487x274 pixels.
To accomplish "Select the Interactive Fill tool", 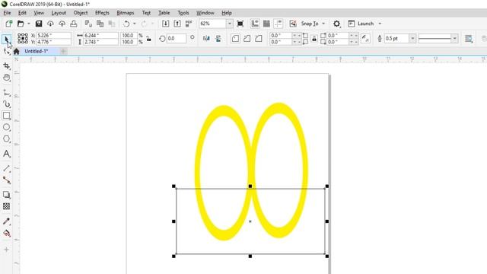I will 7,233.
